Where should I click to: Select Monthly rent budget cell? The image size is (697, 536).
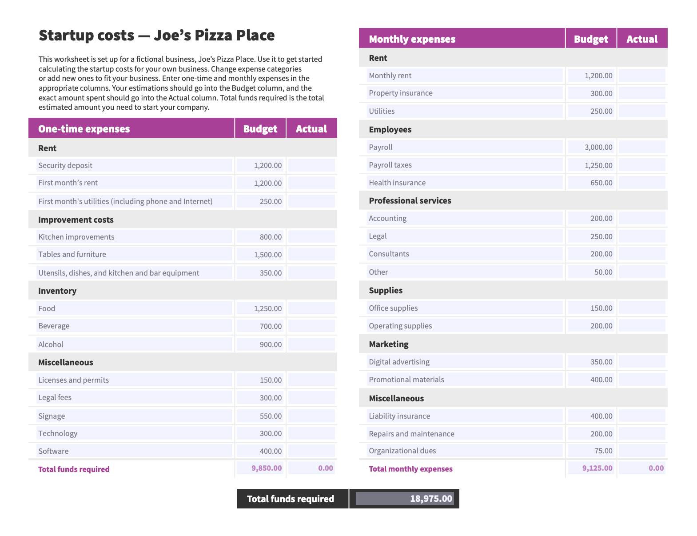coord(591,76)
